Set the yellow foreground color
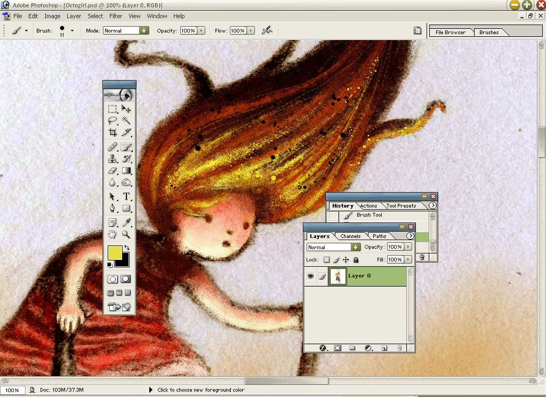Screen dimensions: 546x397 (x=115, y=253)
